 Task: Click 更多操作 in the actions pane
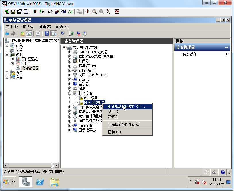coord(190,54)
